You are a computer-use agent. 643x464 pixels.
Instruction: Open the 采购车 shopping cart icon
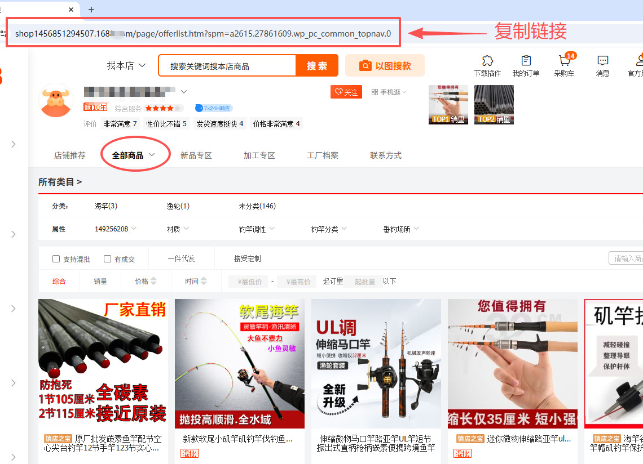[565, 61]
